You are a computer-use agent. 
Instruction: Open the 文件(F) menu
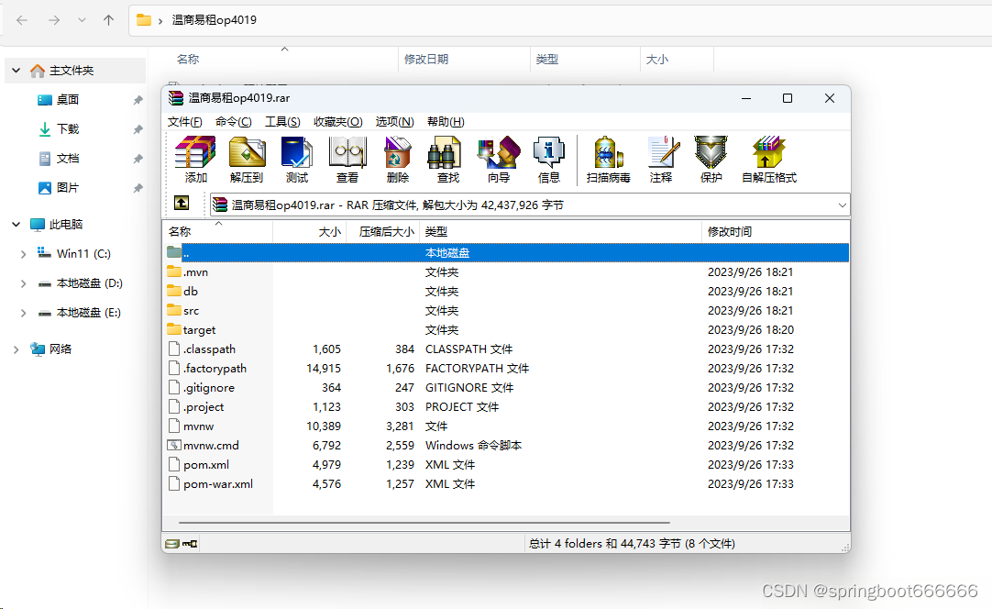[x=184, y=122]
